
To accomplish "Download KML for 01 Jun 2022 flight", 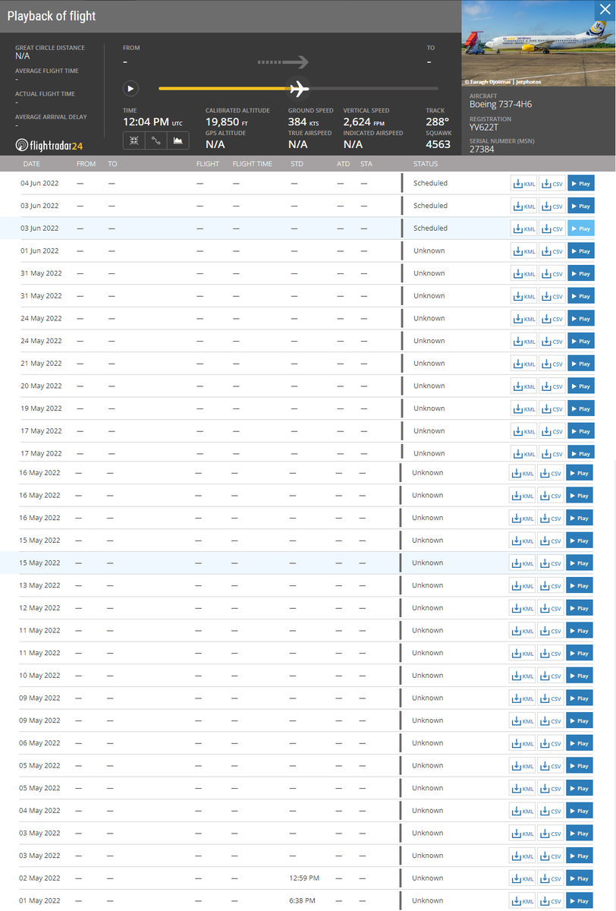I will [x=524, y=251].
